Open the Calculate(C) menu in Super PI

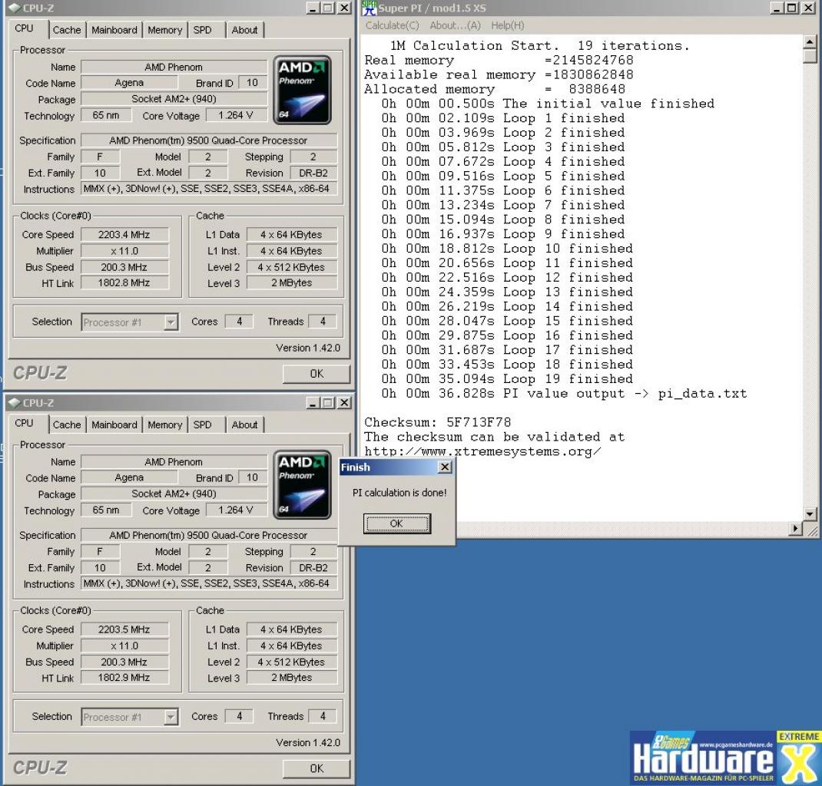coord(392,25)
